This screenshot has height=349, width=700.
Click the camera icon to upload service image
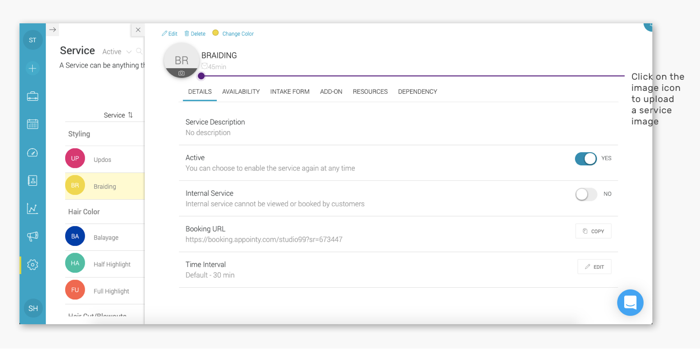(181, 73)
